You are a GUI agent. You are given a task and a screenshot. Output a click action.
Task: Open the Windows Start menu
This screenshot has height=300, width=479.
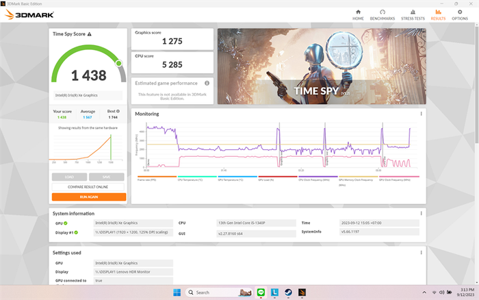(177, 292)
